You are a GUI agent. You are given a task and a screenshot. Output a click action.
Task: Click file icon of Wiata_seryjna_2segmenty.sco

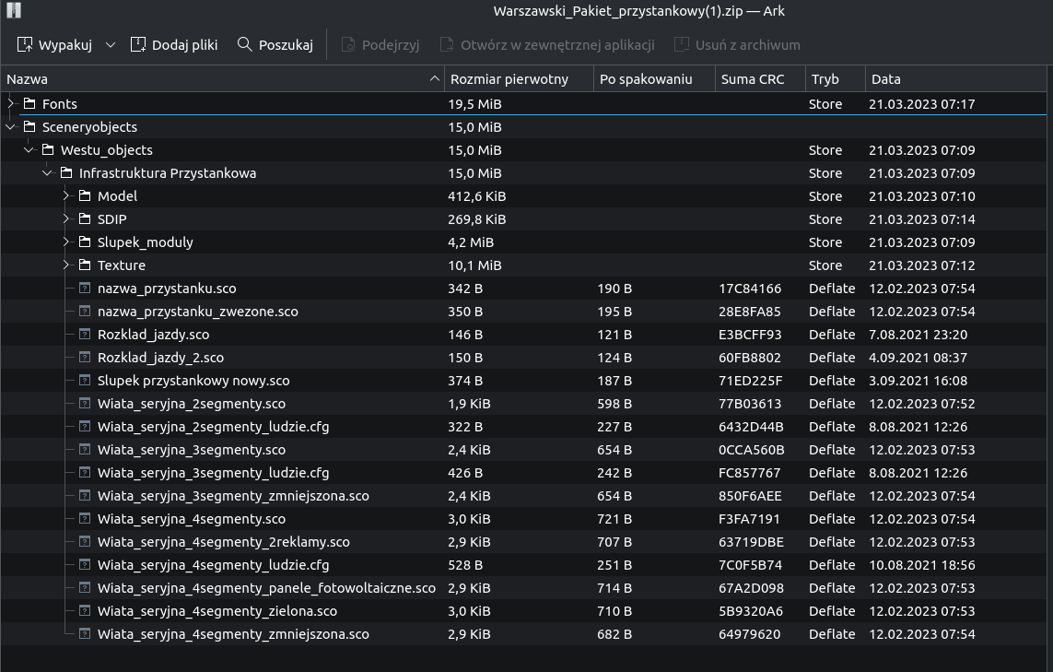coord(85,403)
